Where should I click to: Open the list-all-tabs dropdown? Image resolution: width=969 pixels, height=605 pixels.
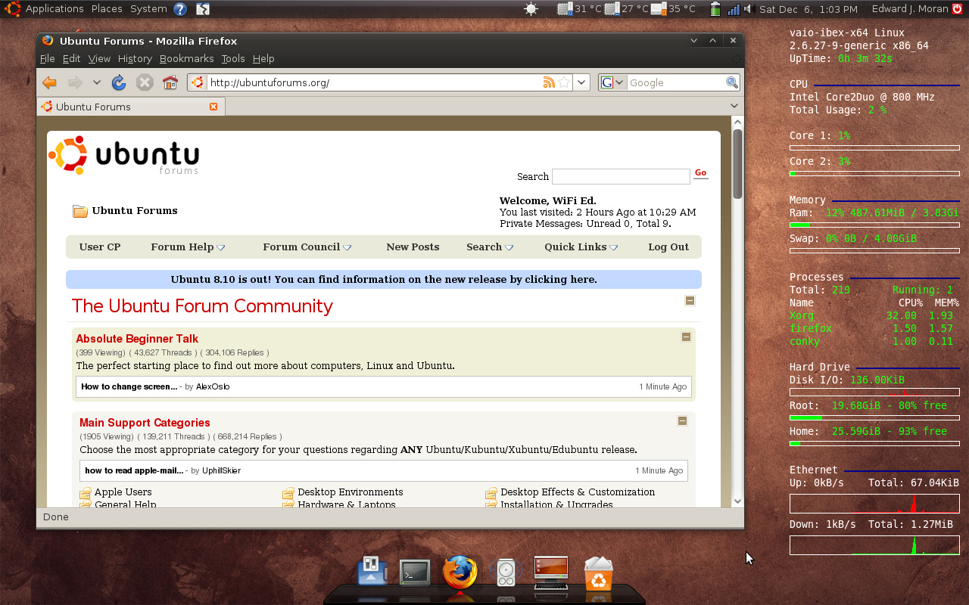pos(734,106)
